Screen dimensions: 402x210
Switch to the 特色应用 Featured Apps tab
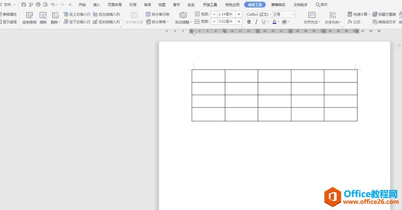pyautogui.click(x=232, y=5)
